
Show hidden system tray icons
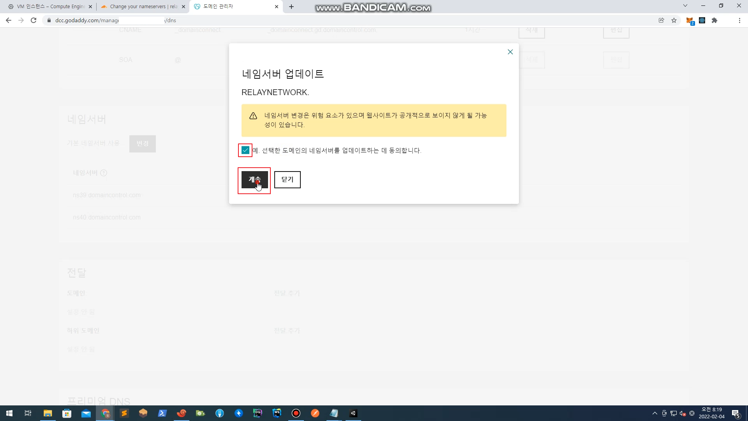pos(654,413)
